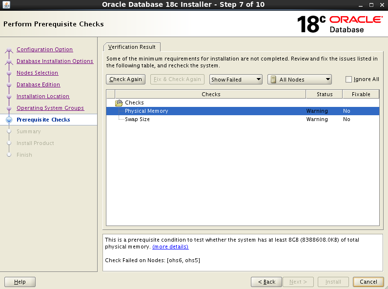Click the disabled Finish step

coord(24,155)
